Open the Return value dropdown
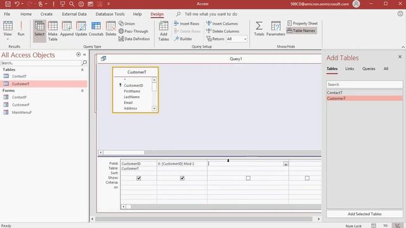Screen dimensions: 406x228 245,39
